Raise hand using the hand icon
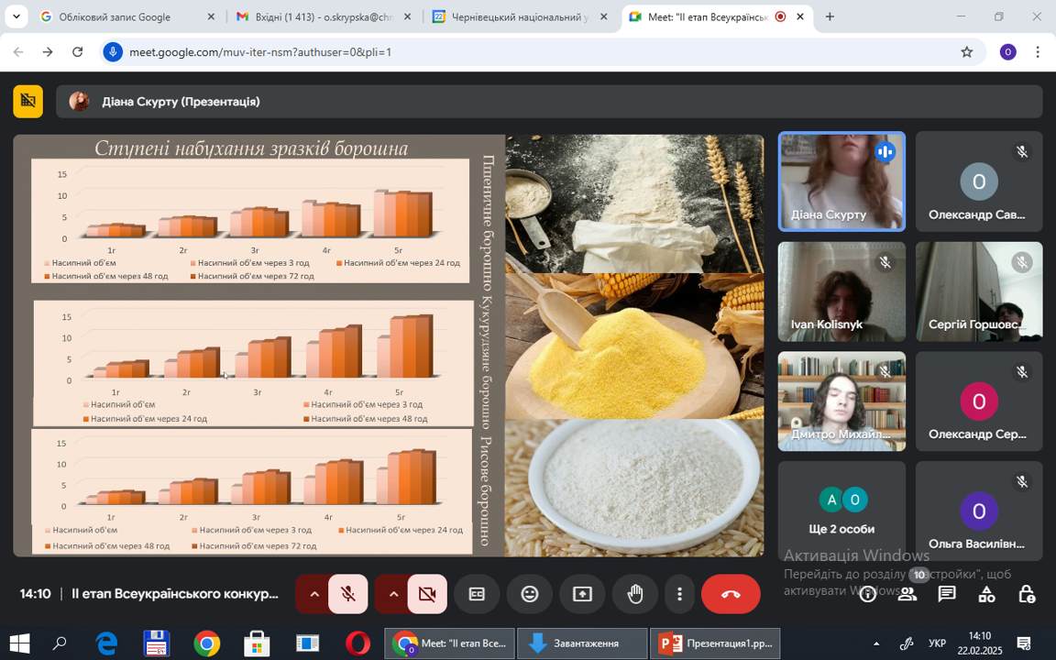 (x=634, y=594)
